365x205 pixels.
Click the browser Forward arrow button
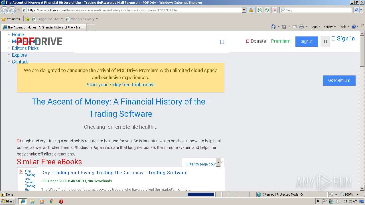pyautogui.click(x=12, y=10)
